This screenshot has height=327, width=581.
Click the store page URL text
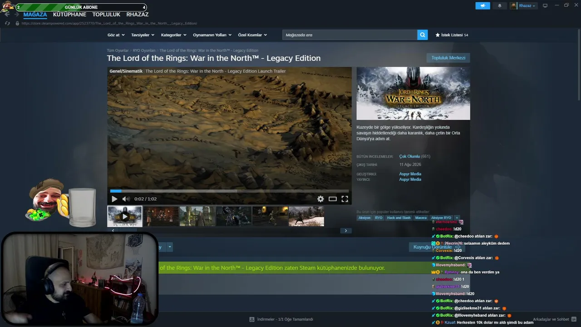[x=109, y=23]
